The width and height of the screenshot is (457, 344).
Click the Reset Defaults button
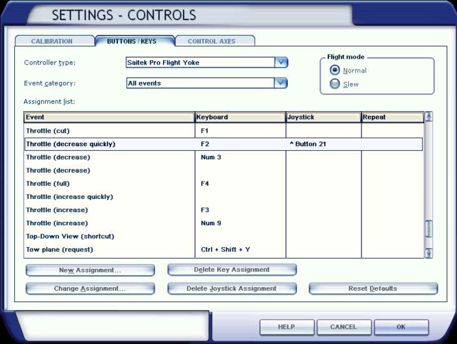pyautogui.click(x=373, y=288)
